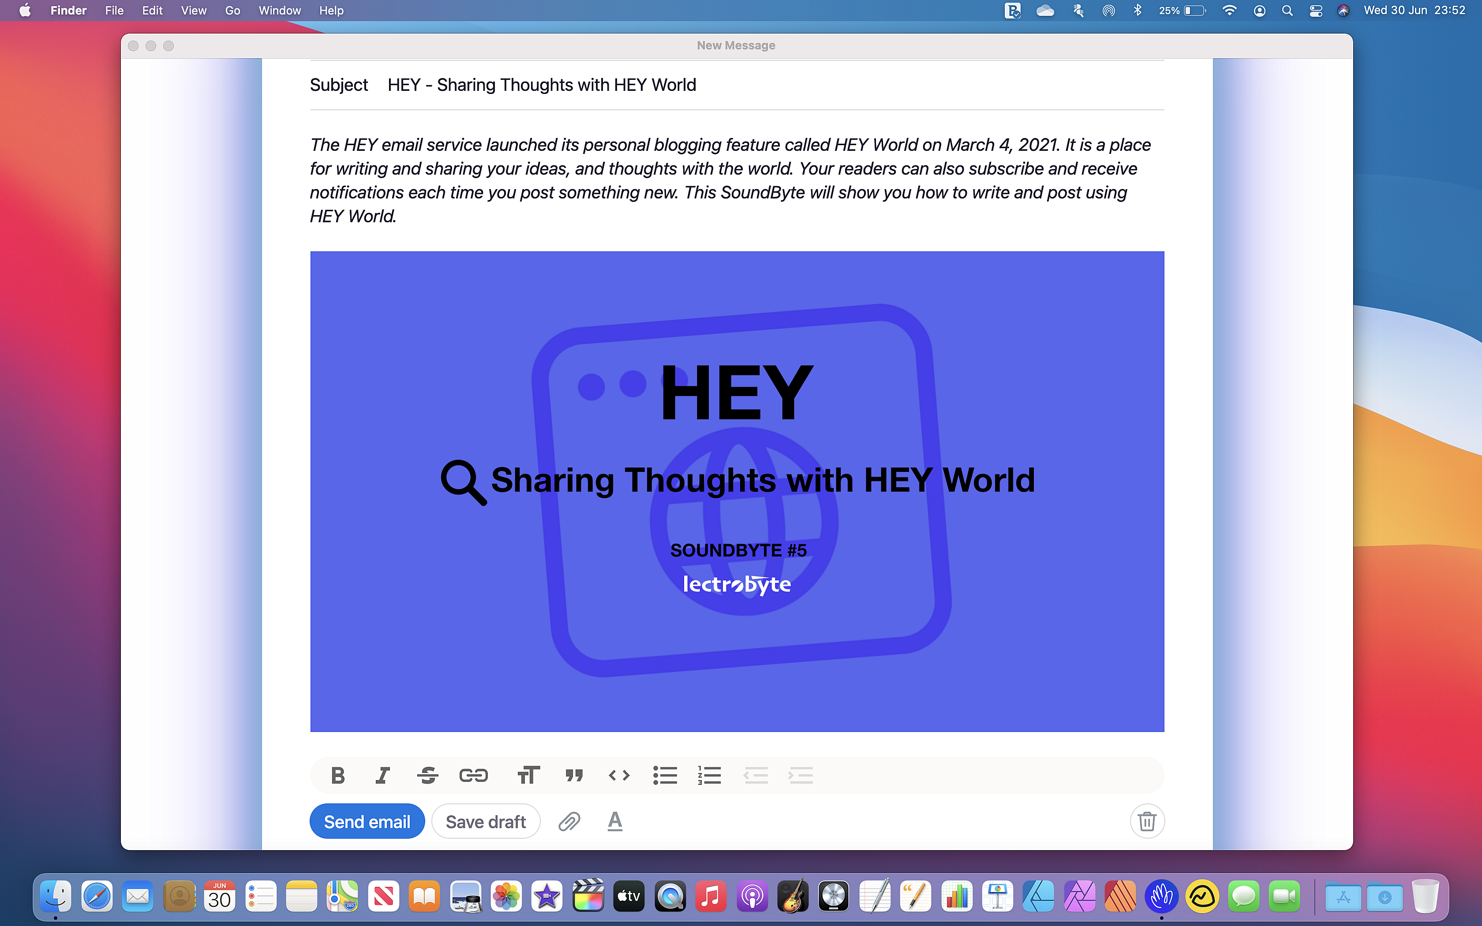
Task: Open Notes from the Dock
Action: (x=301, y=896)
